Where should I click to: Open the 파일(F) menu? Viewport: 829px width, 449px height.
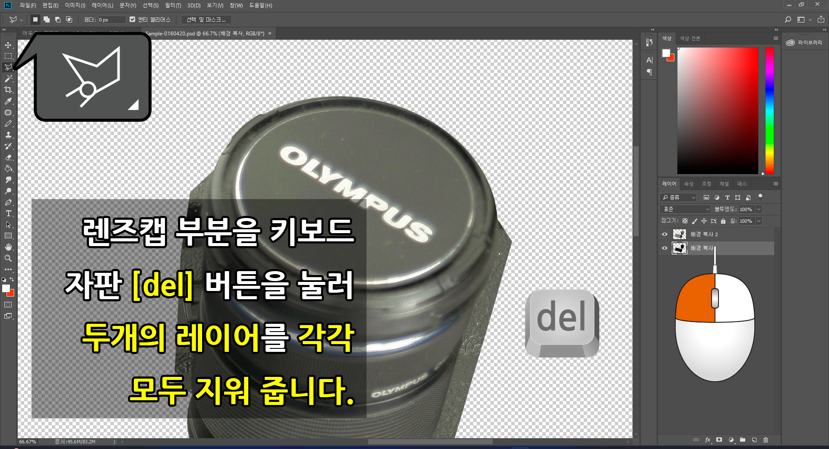pyautogui.click(x=28, y=6)
